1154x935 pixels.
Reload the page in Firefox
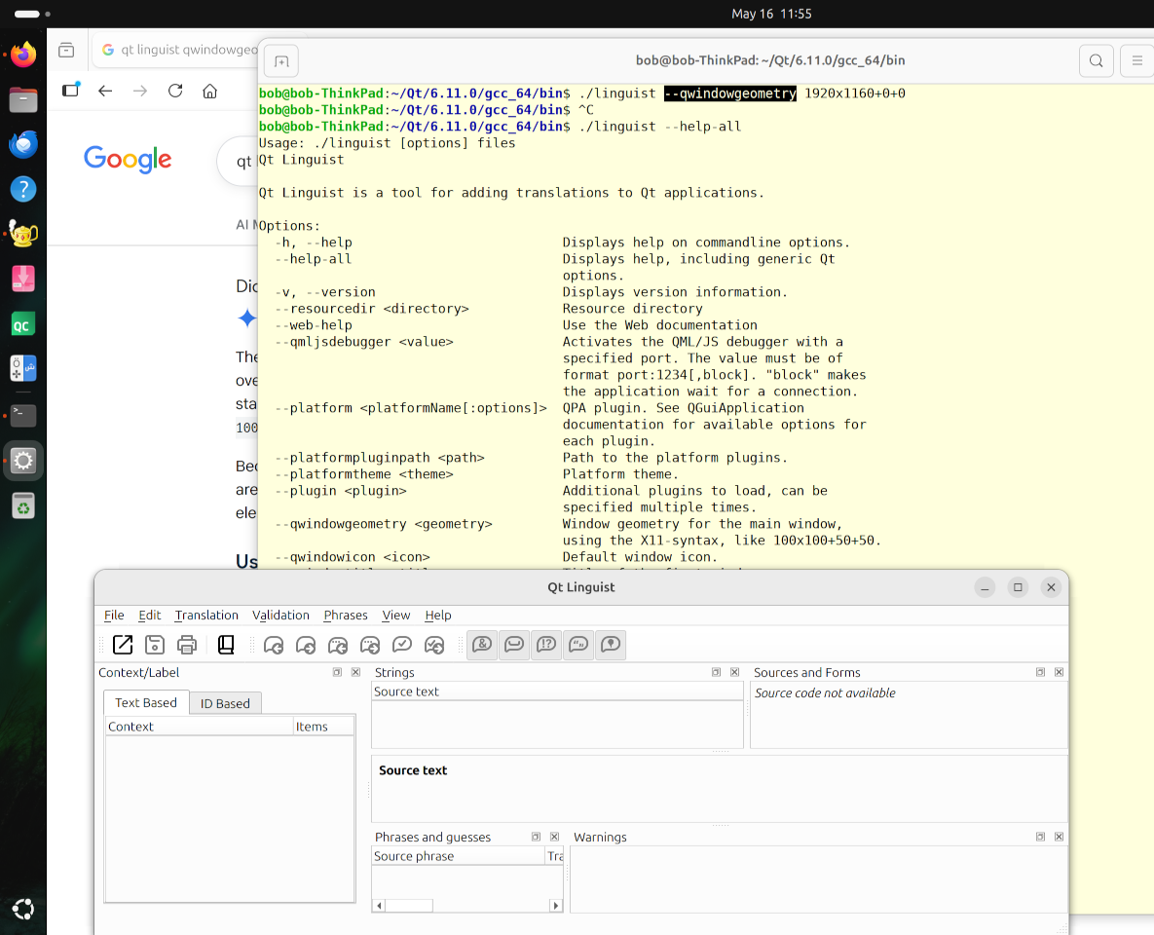[175, 91]
